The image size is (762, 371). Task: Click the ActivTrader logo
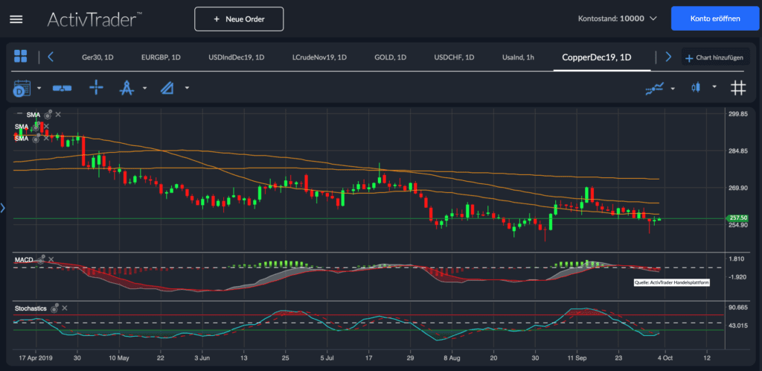click(x=95, y=19)
